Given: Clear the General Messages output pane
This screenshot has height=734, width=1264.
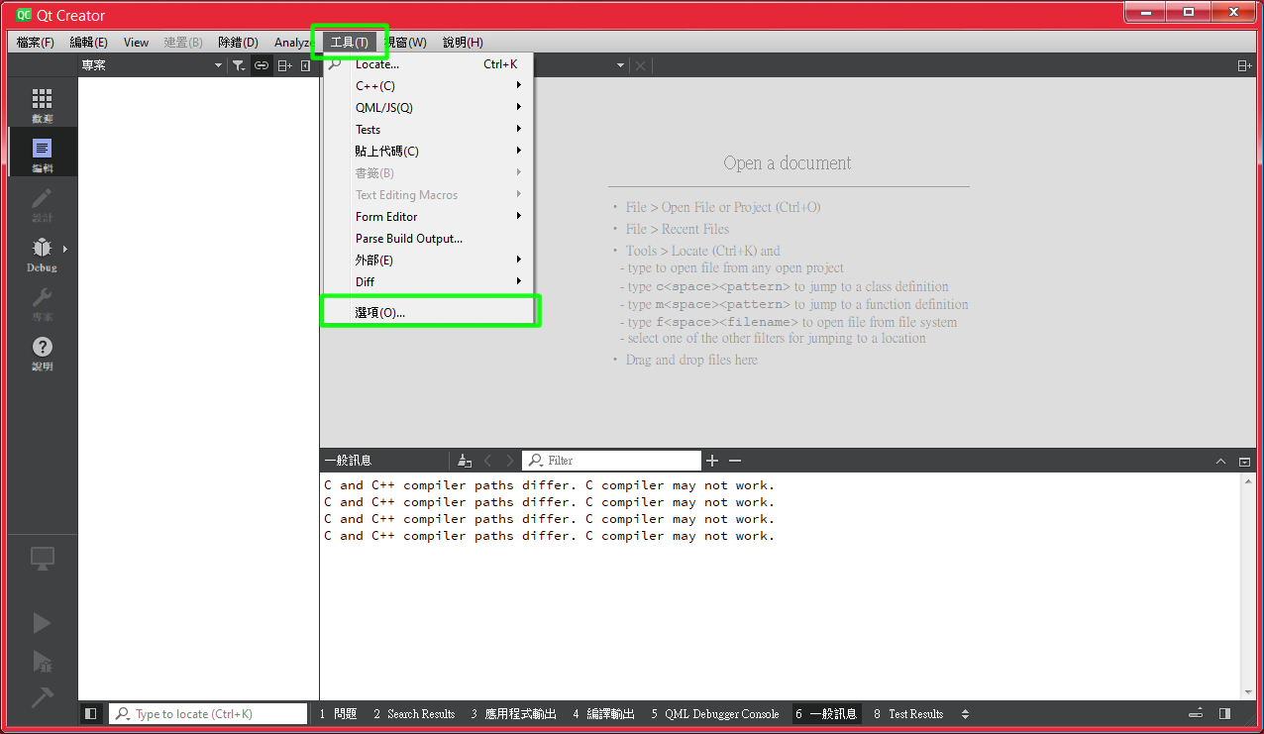Looking at the screenshot, I should click(465, 461).
